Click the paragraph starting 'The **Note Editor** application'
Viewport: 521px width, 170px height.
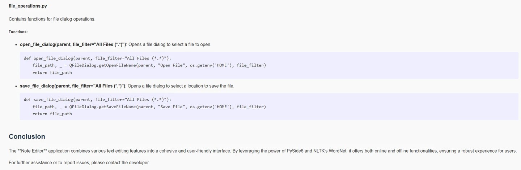[x=263, y=151]
